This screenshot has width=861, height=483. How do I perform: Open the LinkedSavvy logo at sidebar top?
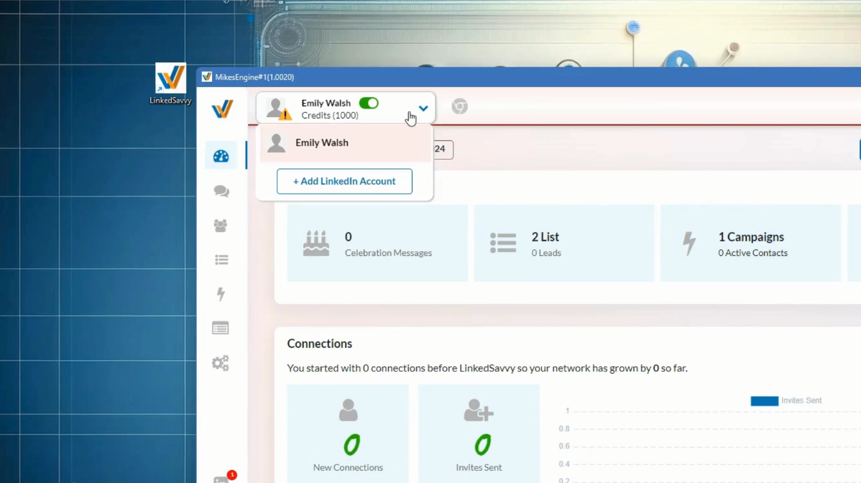(x=221, y=109)
